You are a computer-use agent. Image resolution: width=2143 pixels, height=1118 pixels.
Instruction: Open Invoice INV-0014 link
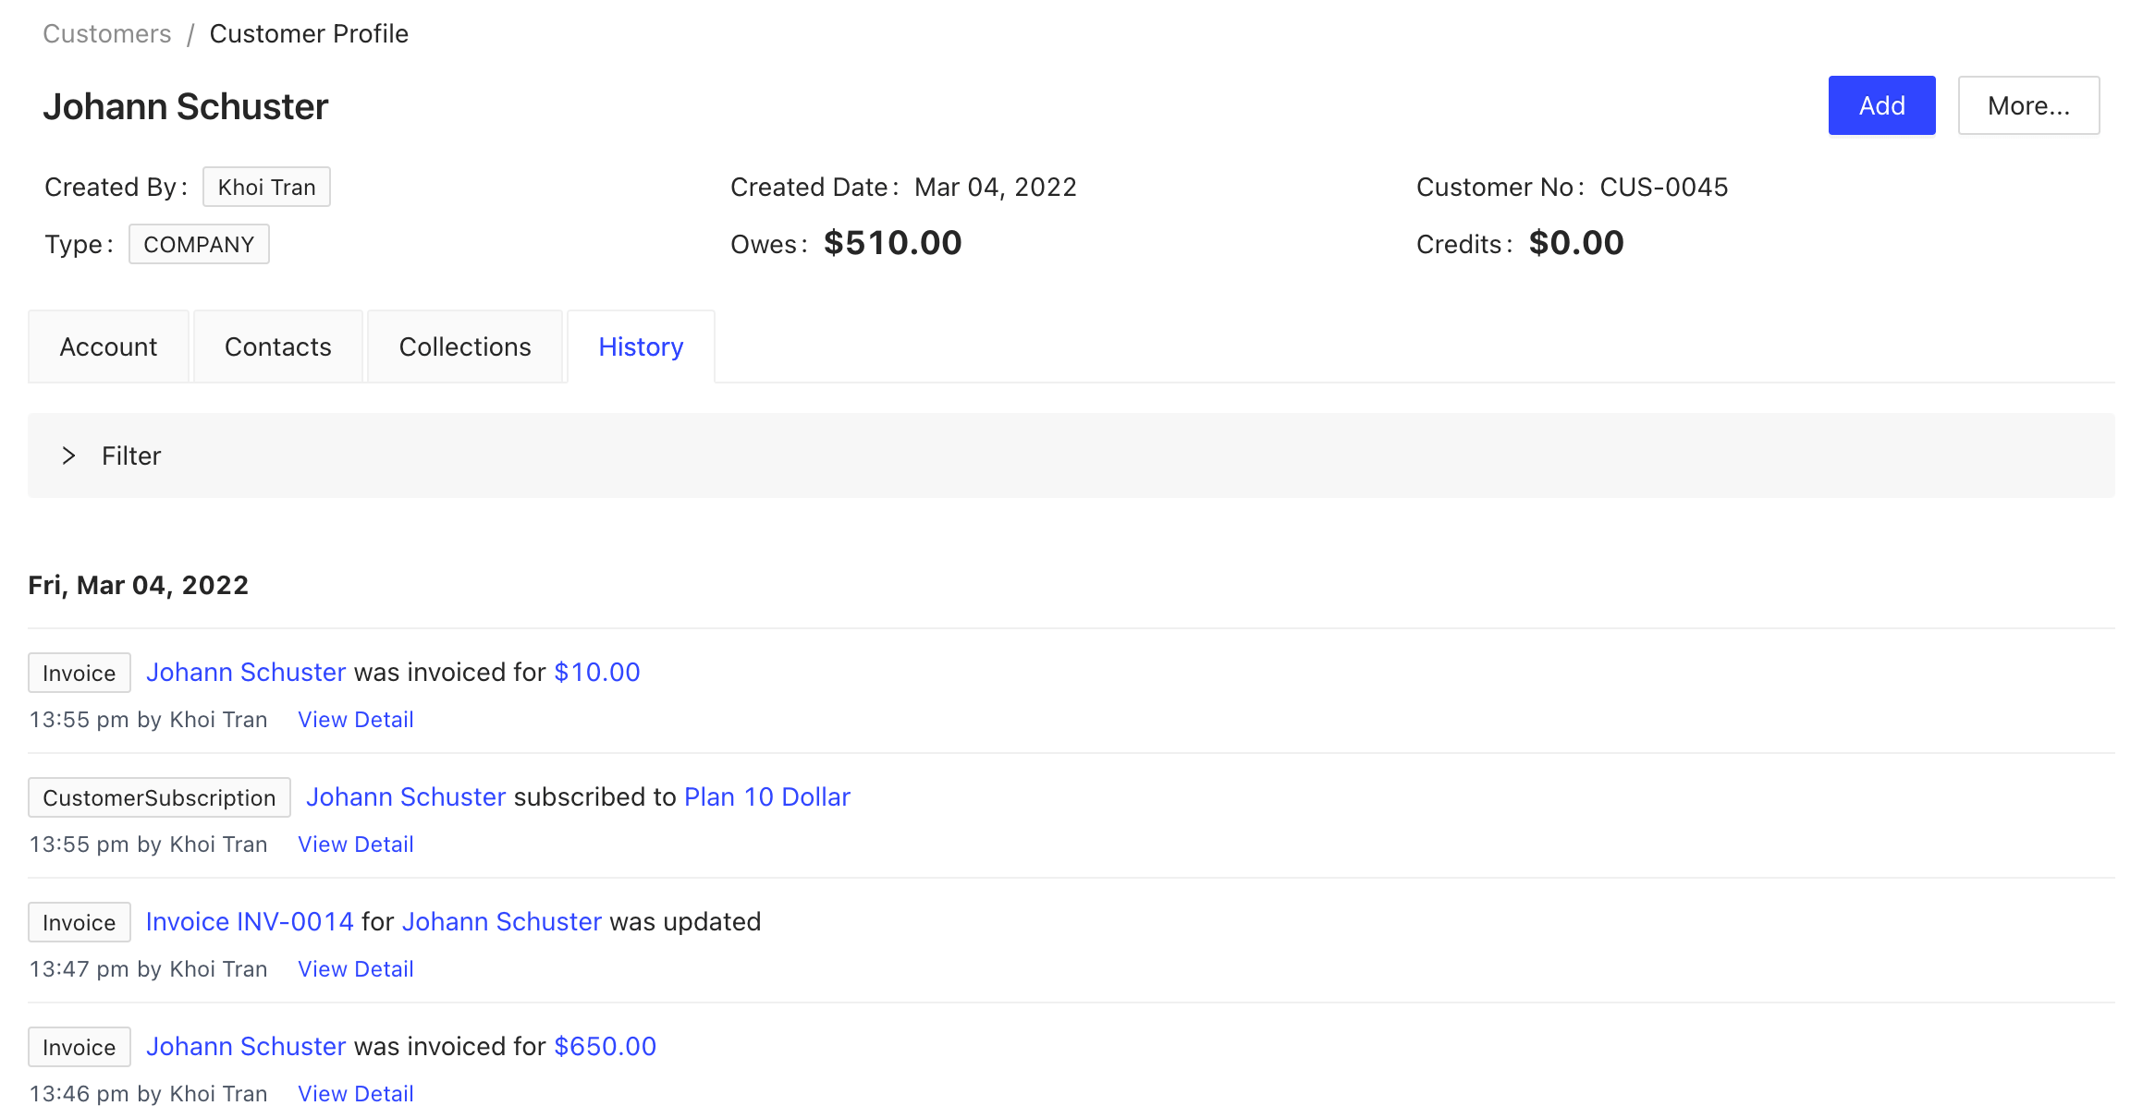point(250,921)
